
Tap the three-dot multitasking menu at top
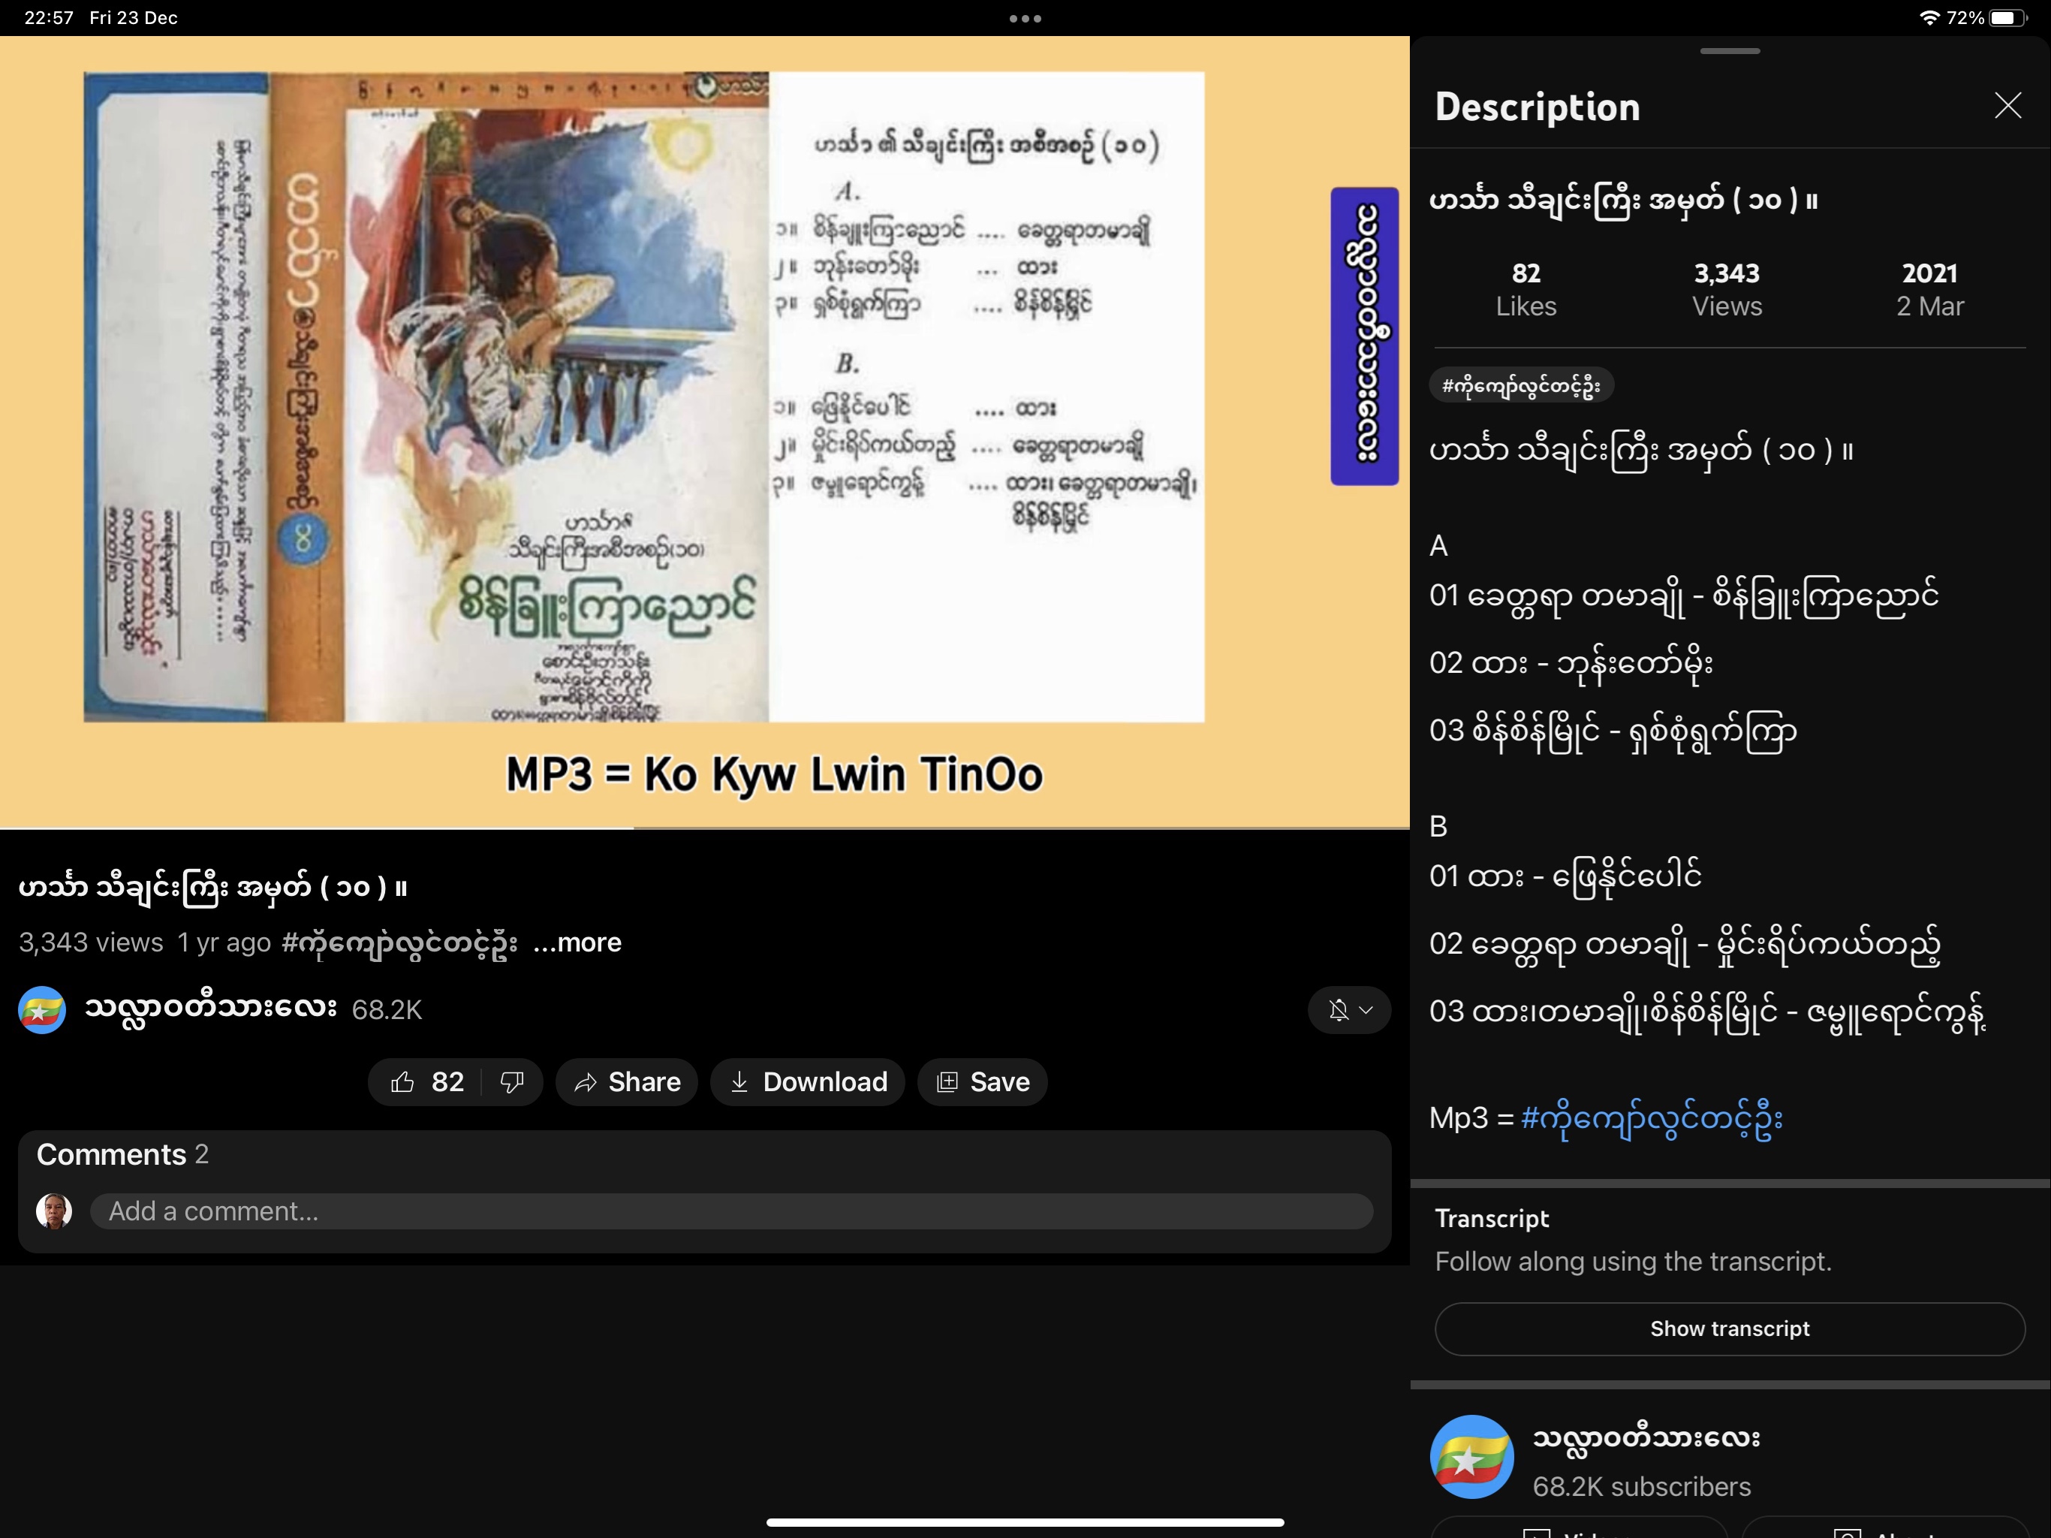click(1025, 19)
